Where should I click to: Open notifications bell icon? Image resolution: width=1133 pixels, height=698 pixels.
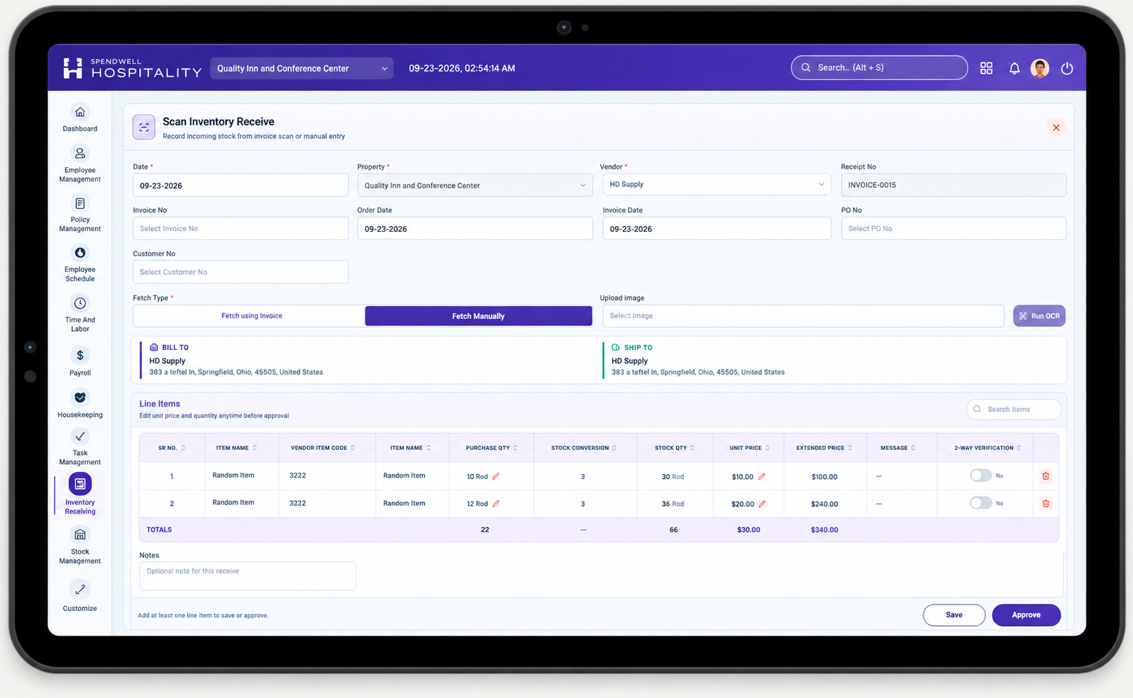[x=1015, y=68]
